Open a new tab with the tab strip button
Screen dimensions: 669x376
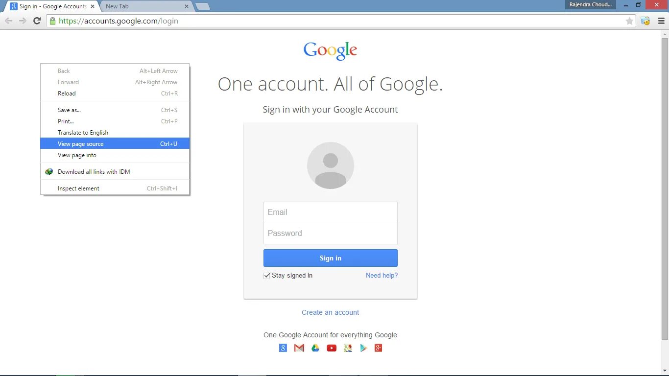tap(202, 6)
